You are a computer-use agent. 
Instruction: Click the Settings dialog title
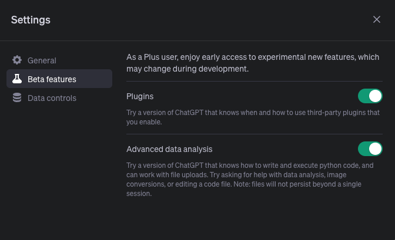click(x=31, y=20)
